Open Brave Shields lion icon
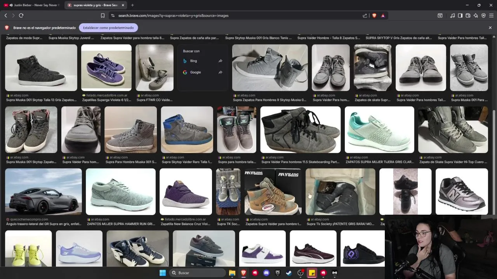497x279 pixels. [374, 15]
